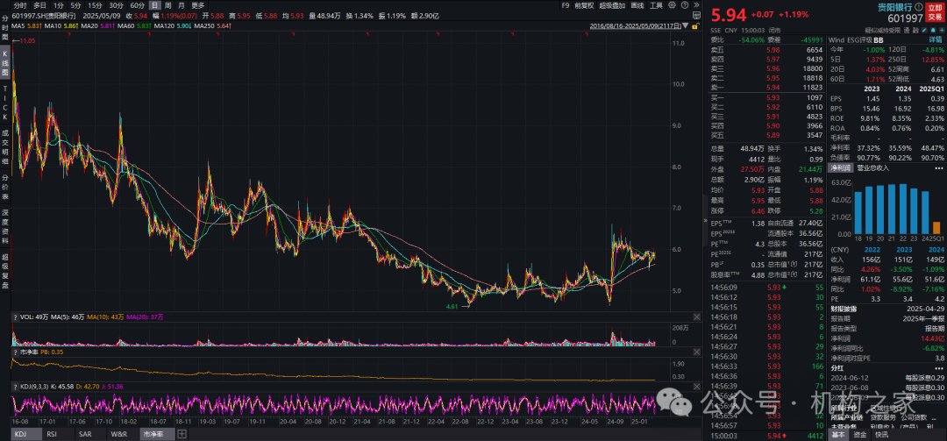The width and height of the screenshot is (947, 441).
Task: Switch chart to 日 daily period
Action: 155,4
